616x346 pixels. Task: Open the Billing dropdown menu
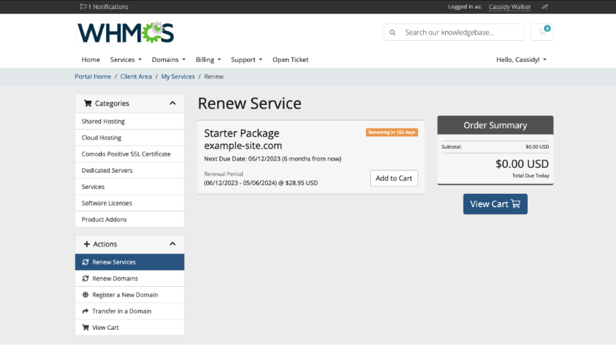(208, 60)
